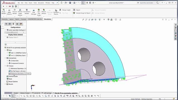Select Reference Geometry-1 fixture

(x=18, y=69)
